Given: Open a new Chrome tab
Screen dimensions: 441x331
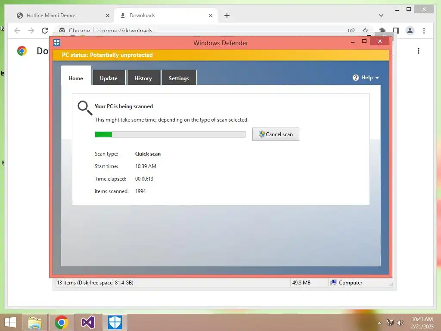Looking at the screenshot, I should [x=227, y=16].
